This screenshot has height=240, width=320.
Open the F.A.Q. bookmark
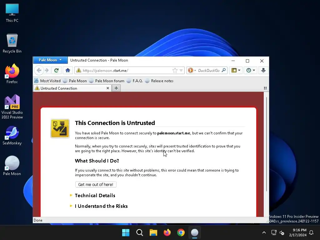pyautogui.click(x=135, y=81)
